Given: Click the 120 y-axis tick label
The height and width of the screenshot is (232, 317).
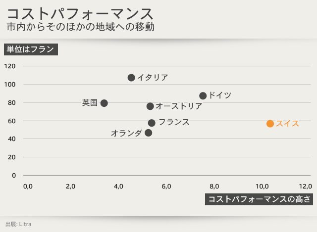Looking at the screenshot, I should (10, 66).
